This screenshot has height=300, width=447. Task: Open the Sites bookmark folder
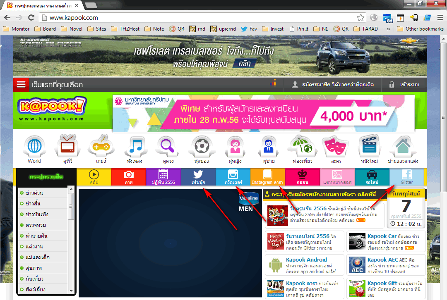tap(96, 29)
